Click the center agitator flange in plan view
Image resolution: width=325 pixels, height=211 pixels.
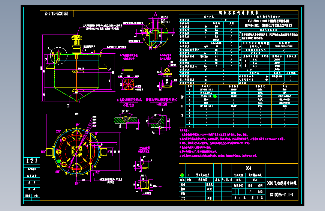(x=76, y=151)
